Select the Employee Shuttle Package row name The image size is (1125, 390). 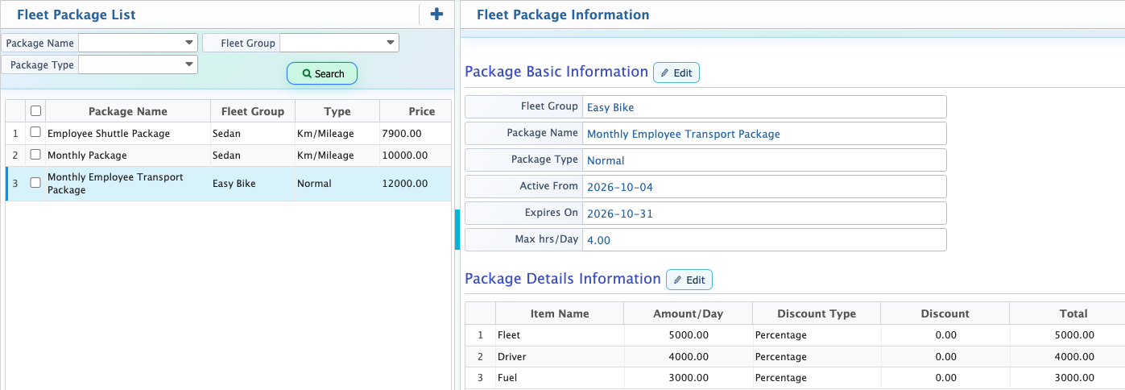pos(109,133)
